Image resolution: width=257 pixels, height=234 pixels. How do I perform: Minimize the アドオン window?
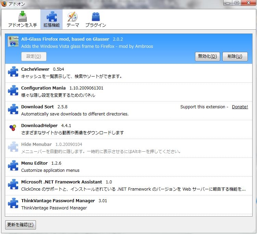click(x=228, y=3)
